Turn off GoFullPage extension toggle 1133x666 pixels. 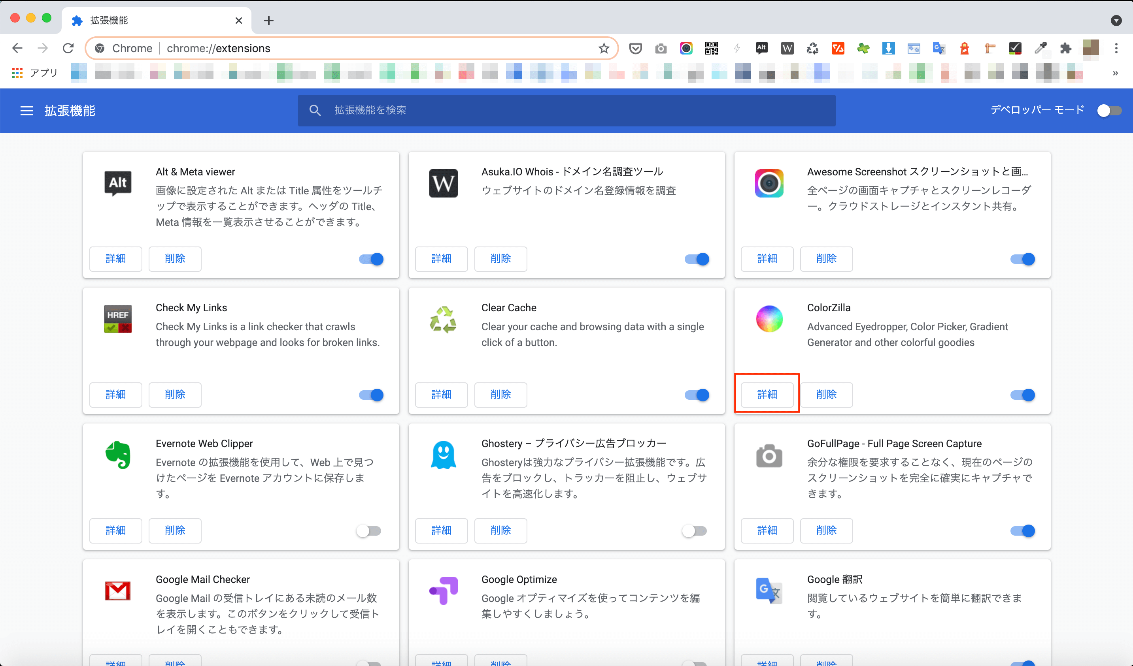(x=1023, y=531)
